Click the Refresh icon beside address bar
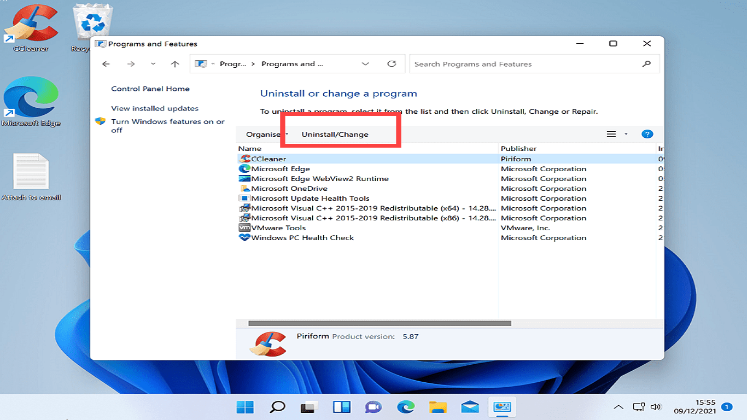Screen dimensions: 747x420 click(392, 64)
